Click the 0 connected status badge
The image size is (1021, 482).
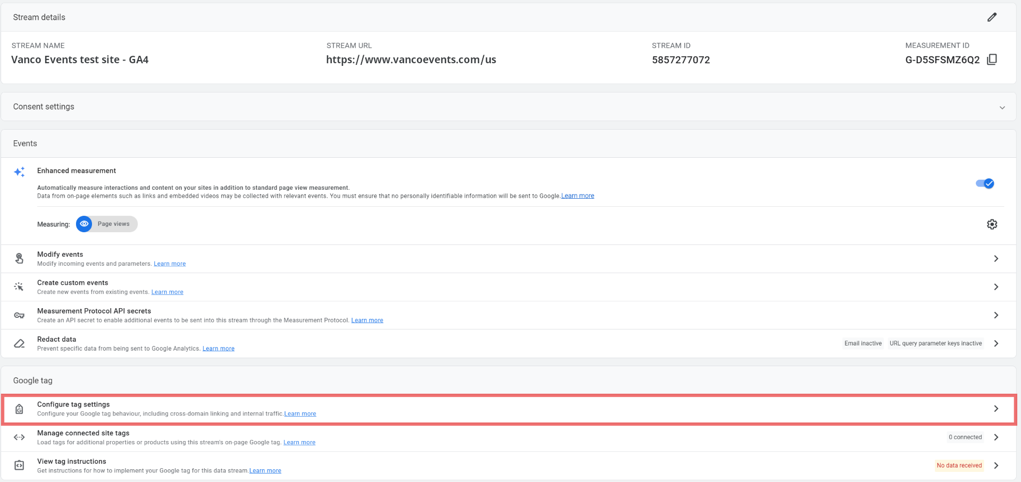pos(965,437)
